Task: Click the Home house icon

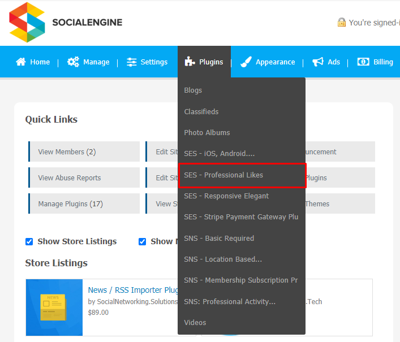Action: [x=21, y=62]
